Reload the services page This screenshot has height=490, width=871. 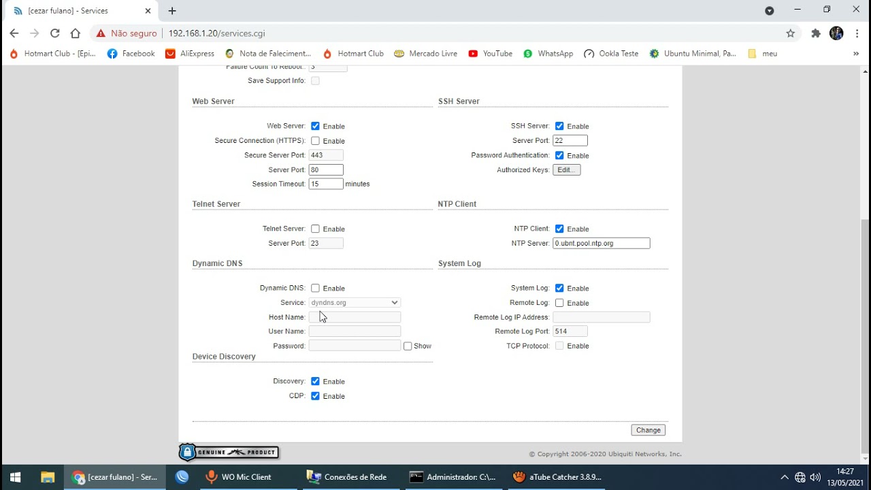click(x=55, y=33)
